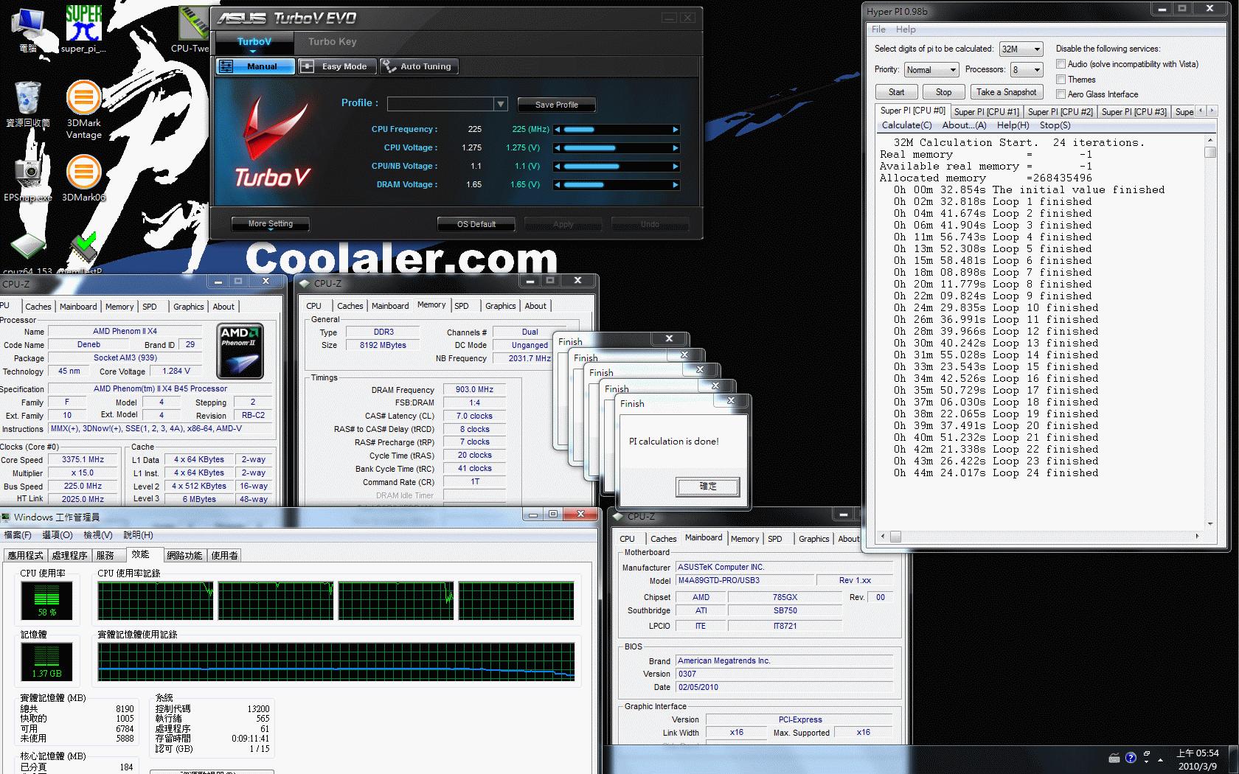
Task: Increase CPU Voltage with right arrow
Action: (675, 148)
